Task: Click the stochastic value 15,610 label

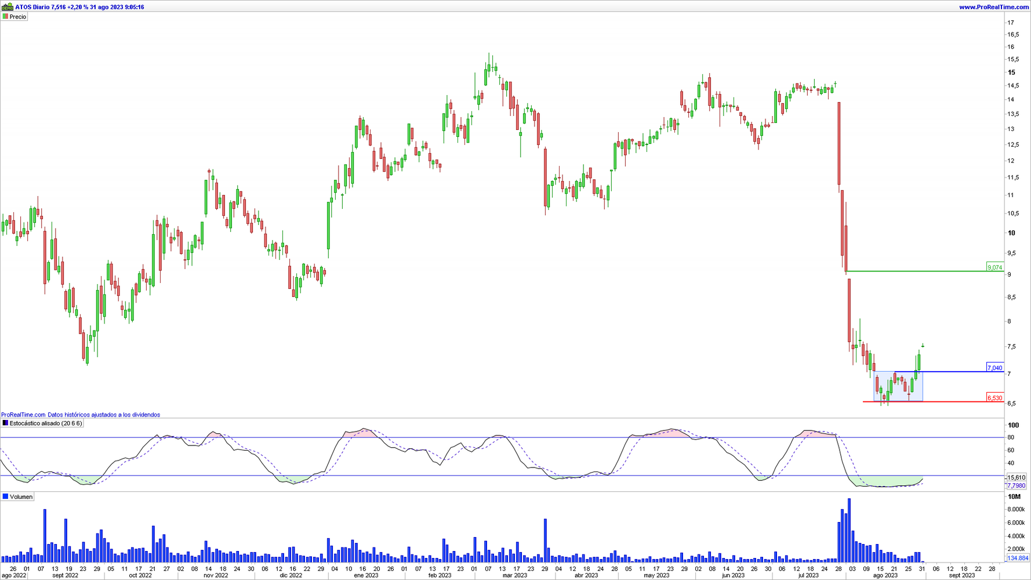Action: (x=1016, y=477)
